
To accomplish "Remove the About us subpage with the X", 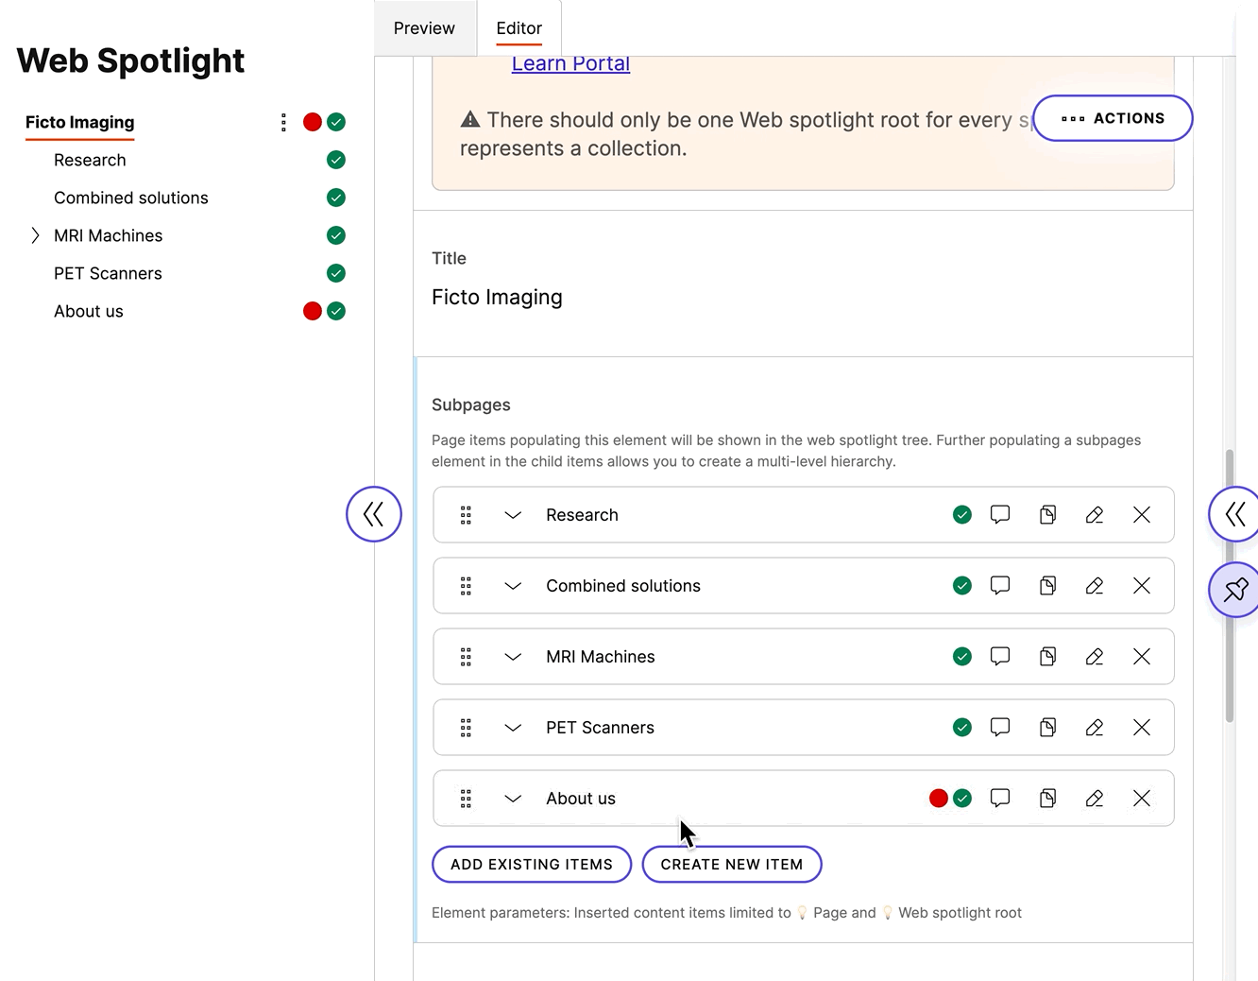I will tap(1142, 798).
